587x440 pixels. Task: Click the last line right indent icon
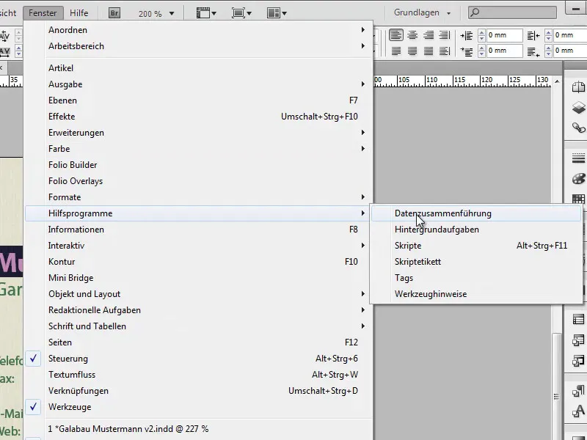[533, 51]
